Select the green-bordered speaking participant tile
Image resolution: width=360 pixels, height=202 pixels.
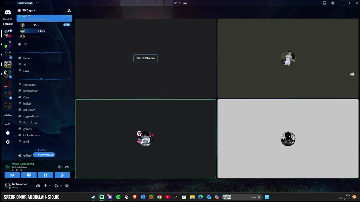[145, 139]
